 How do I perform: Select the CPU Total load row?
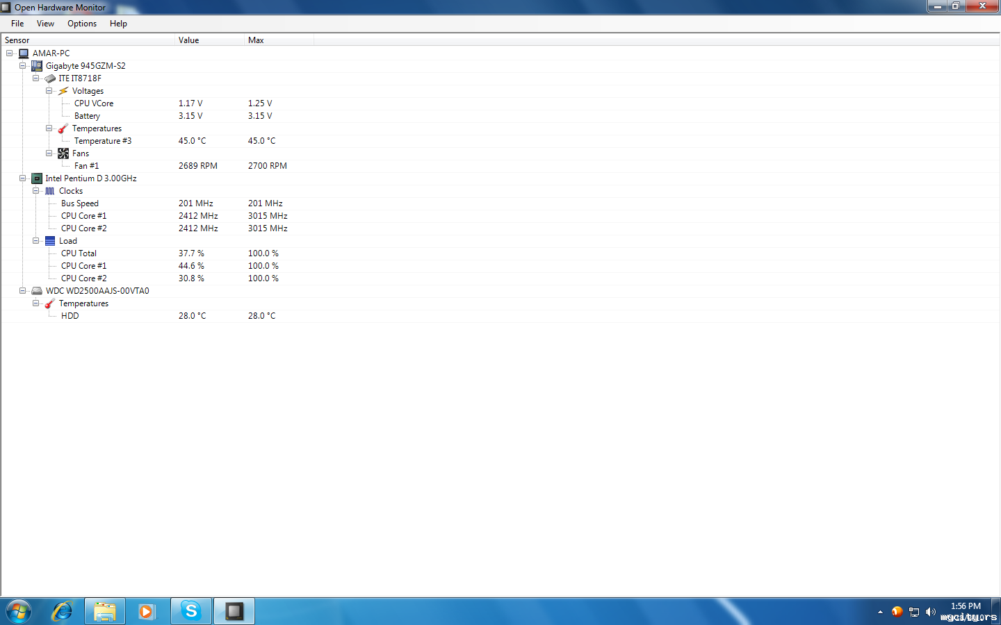coord(500,253)
